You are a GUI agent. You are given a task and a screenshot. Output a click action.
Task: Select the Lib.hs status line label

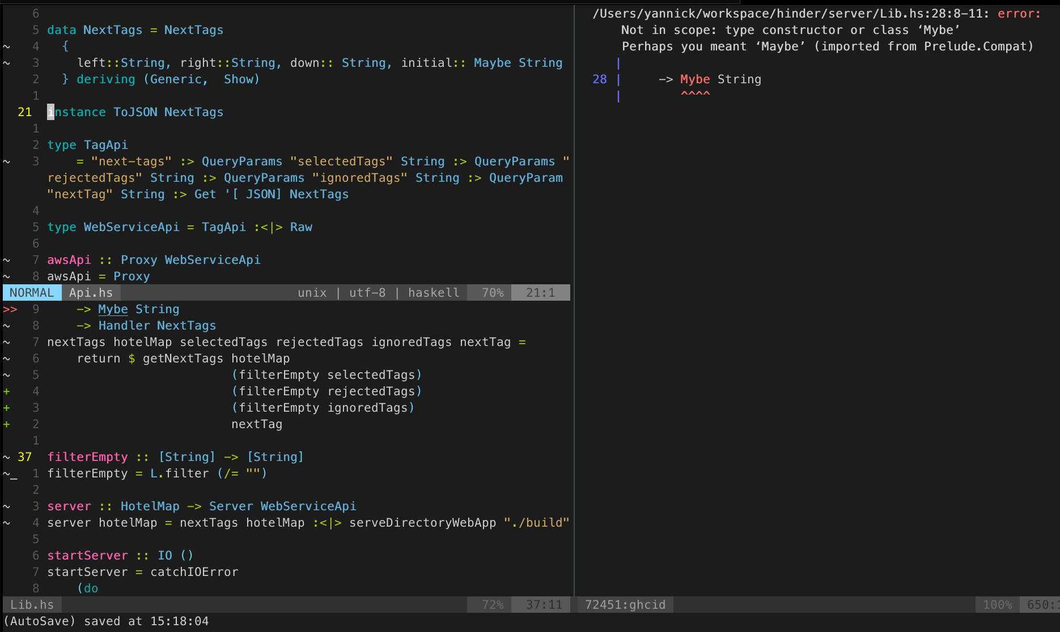[32, 605]
